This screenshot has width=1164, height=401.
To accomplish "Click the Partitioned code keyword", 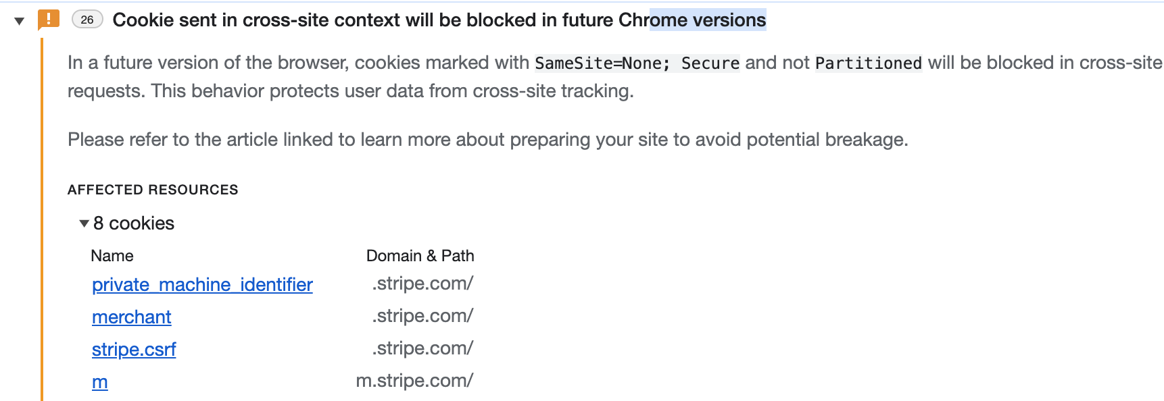I will tap(869, 63).
